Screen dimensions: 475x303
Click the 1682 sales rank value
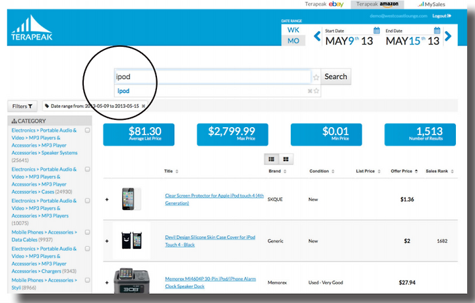442,241
